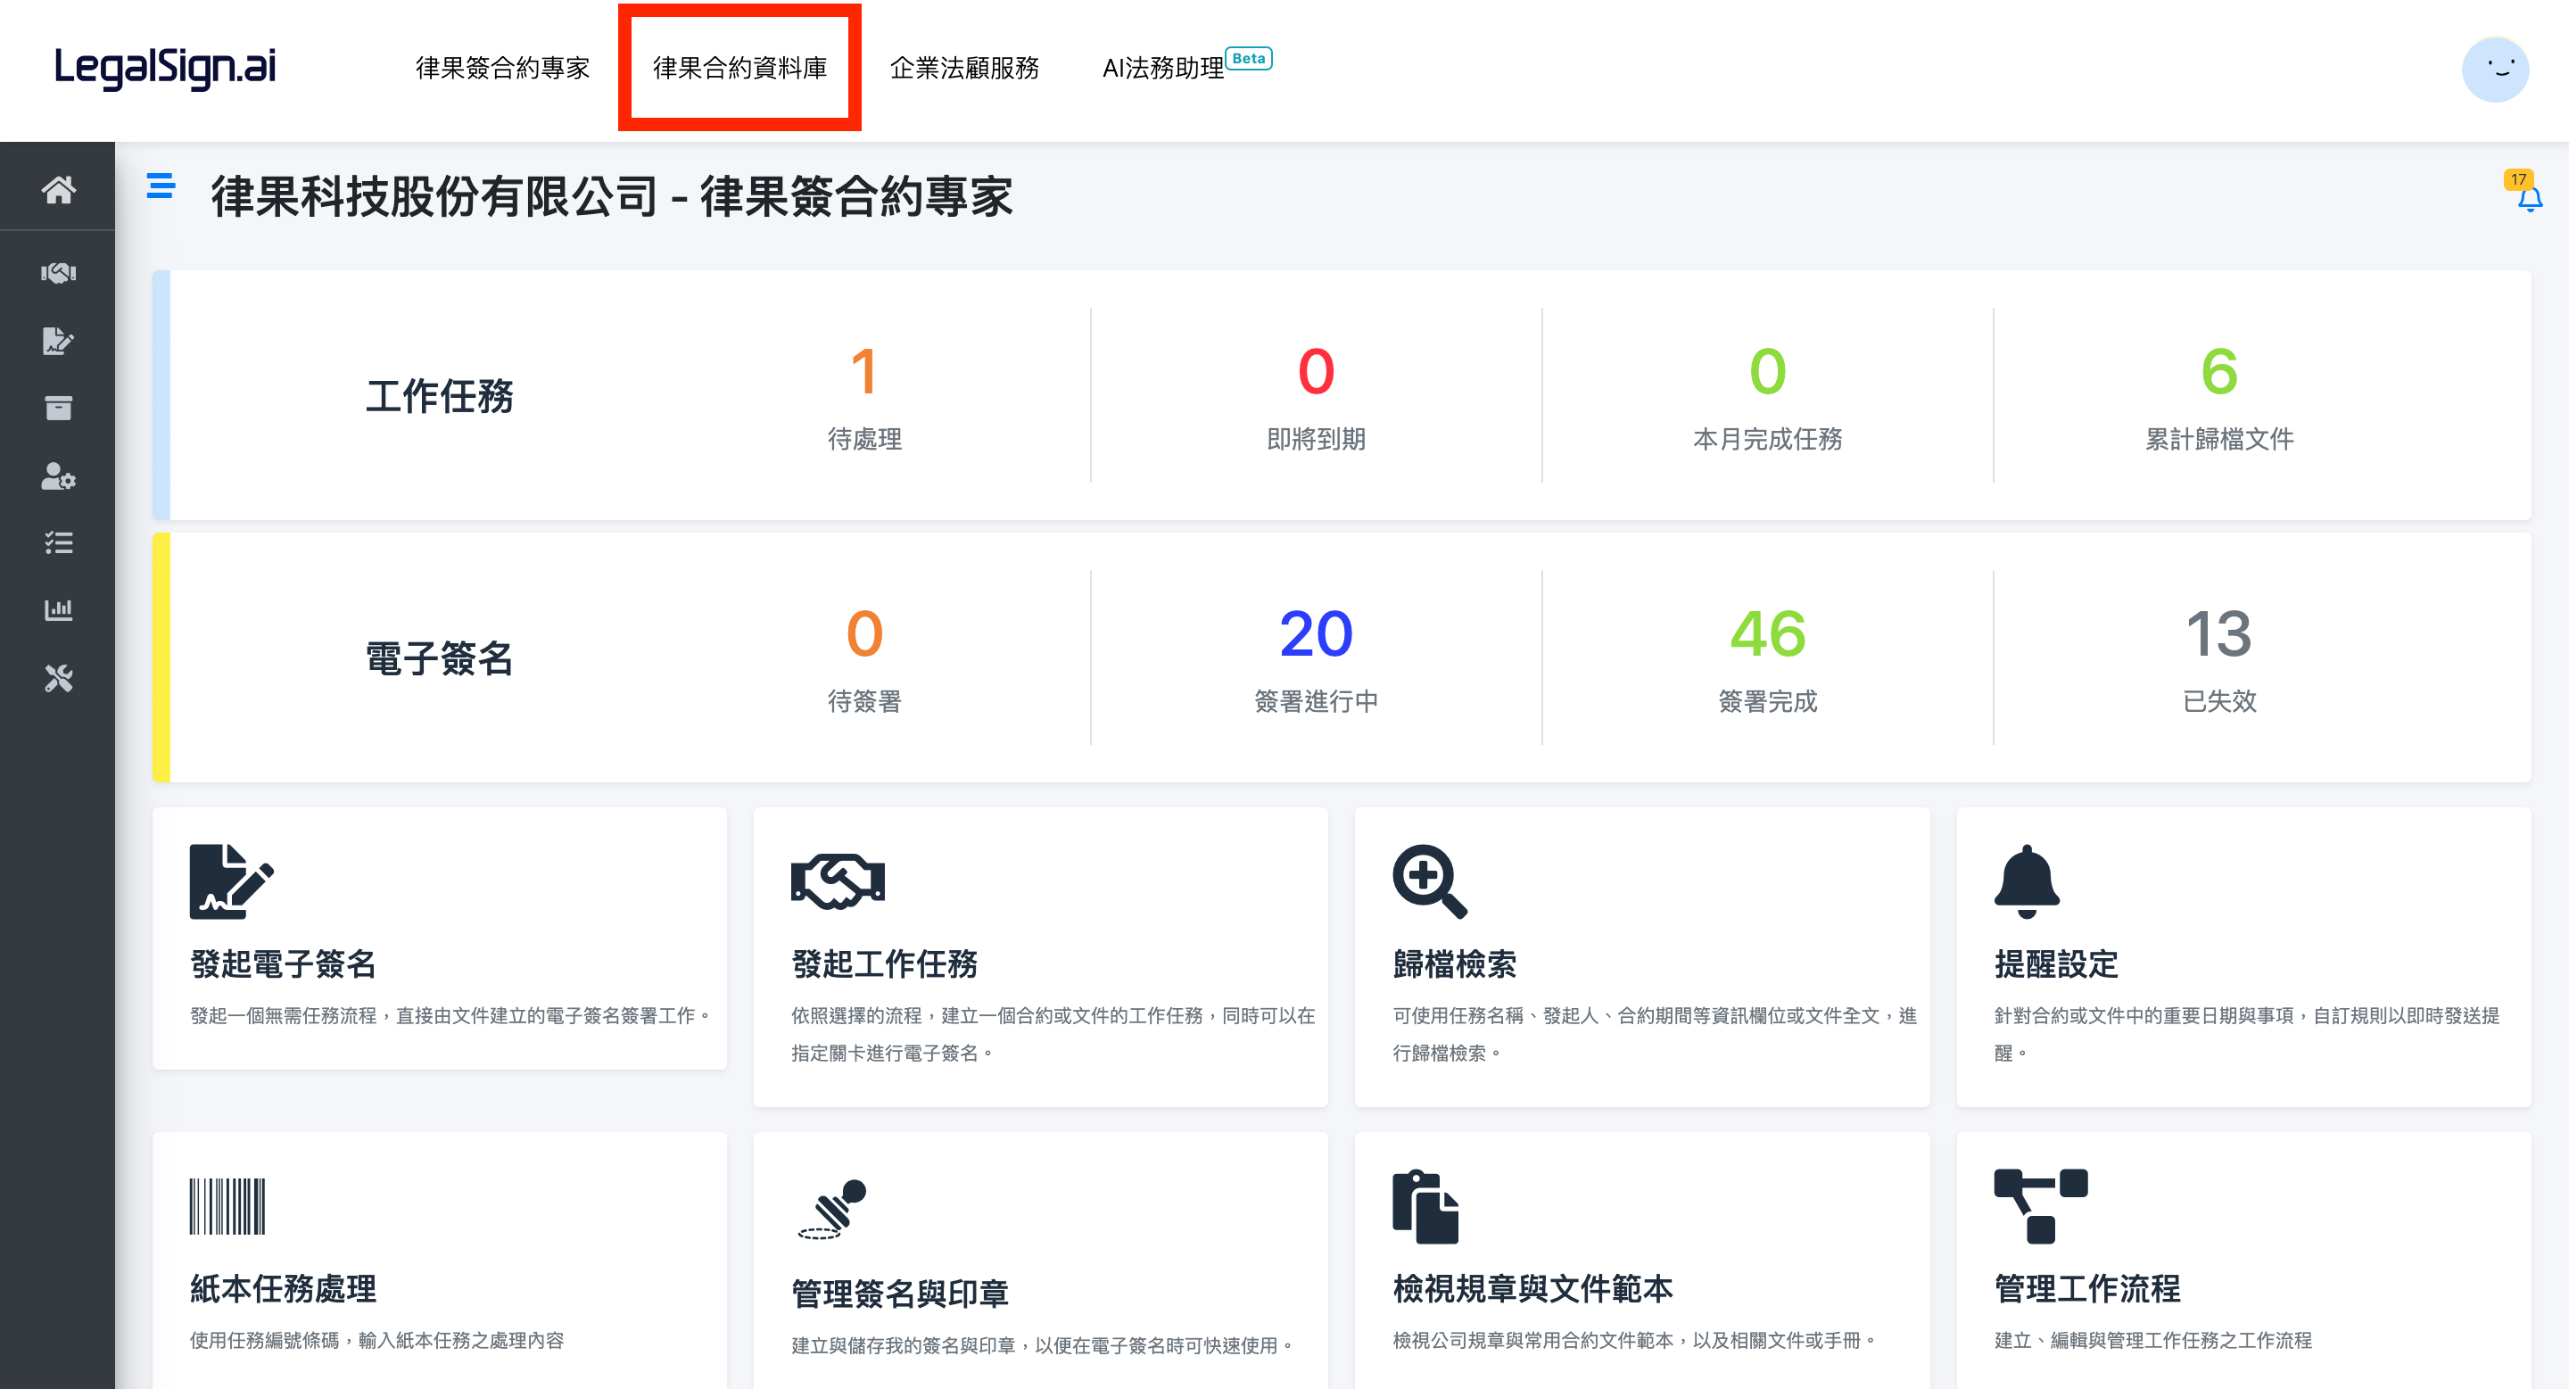Click the 即將到期 count of 0
Screen dimensions: 2569x1389
pyautogui.click(x=1316, y=371)
